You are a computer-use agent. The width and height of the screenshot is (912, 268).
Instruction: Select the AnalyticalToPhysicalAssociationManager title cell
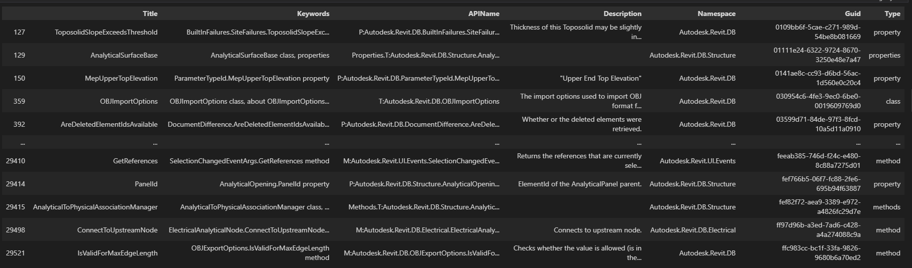click(x=95, y=207)
